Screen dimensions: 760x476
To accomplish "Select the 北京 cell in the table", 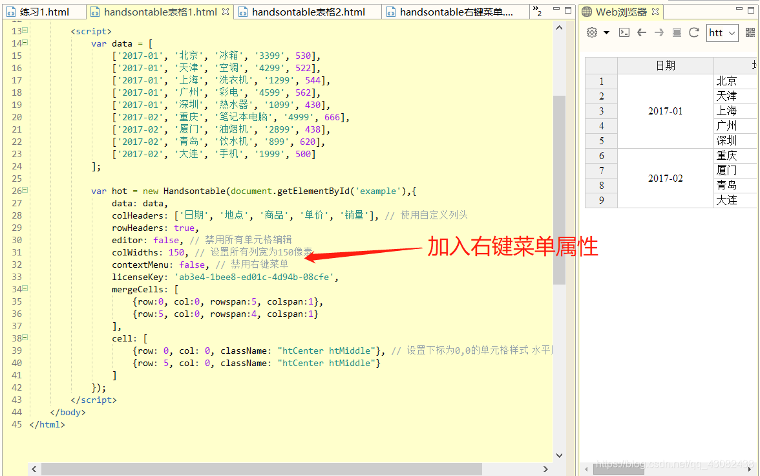I will click(x=735, y=81).
